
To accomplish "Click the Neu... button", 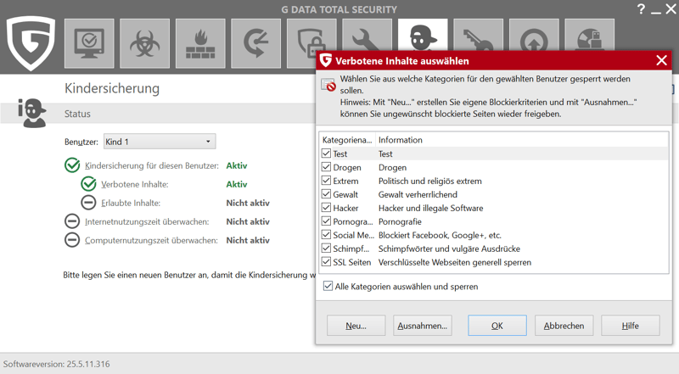I will [x=356, y=326].
